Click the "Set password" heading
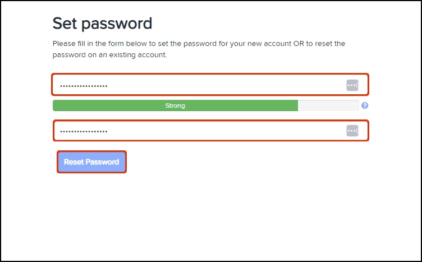The image size is (422, 262). pyautogui.click(x=102, y=24)
